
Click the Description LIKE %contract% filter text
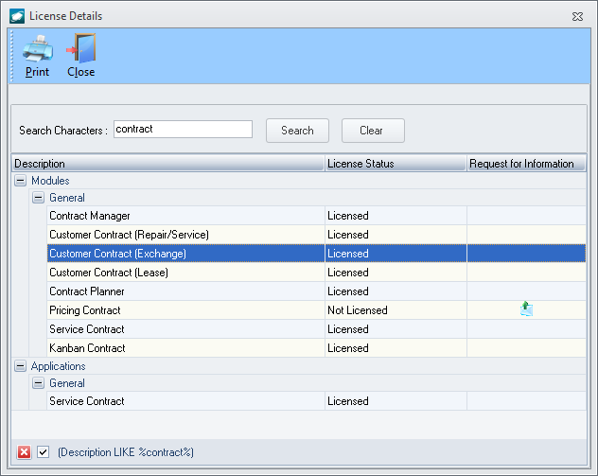(126, 452)
